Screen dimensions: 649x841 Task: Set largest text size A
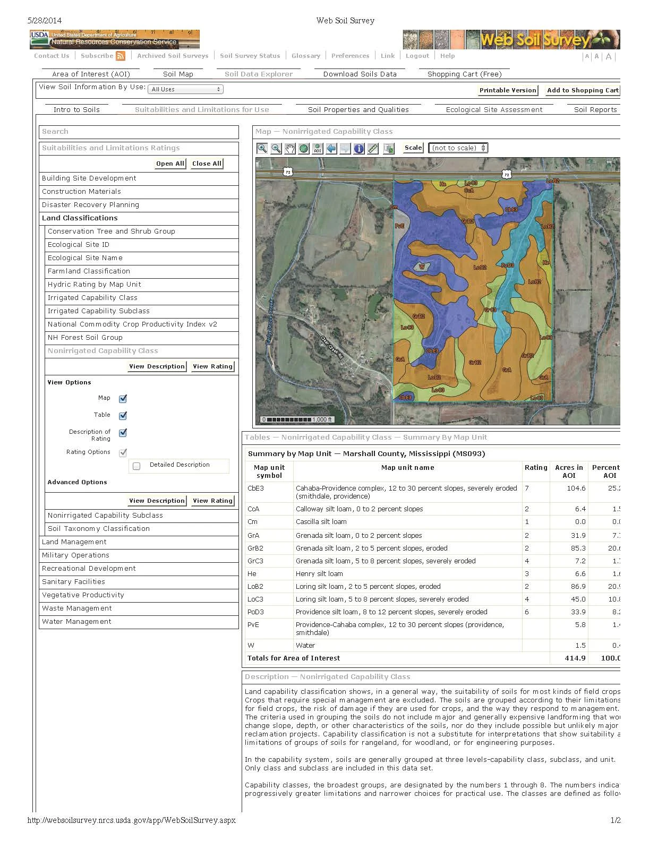(609, 56)
